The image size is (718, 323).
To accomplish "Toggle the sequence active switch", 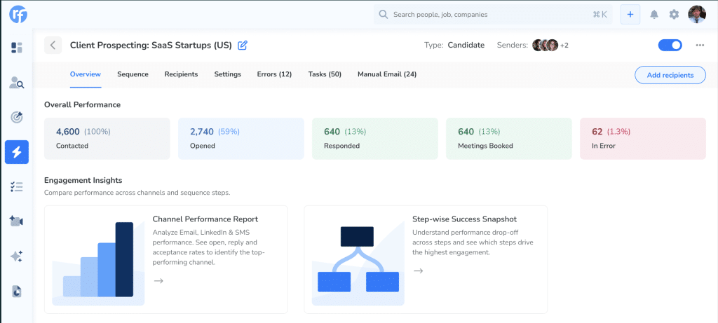I will 670,46.
